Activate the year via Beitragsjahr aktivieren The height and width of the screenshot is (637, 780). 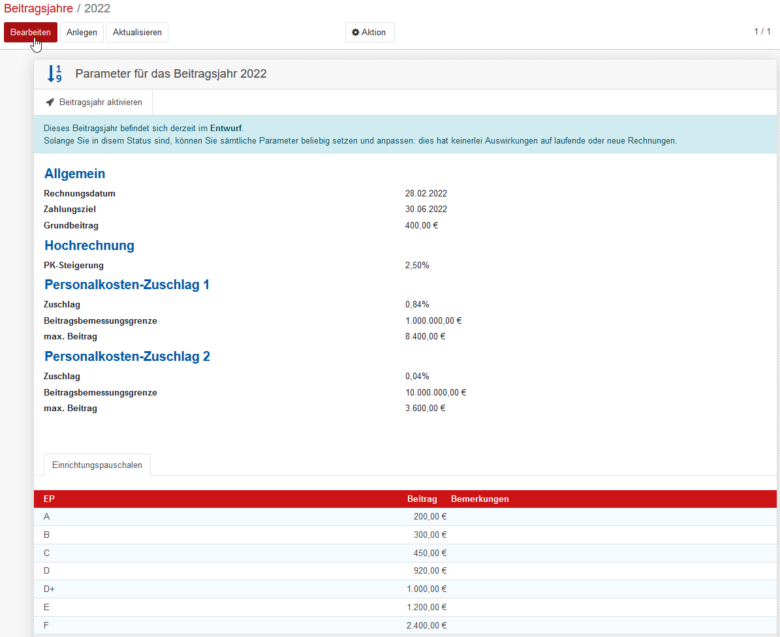click(x=93, y=102)
